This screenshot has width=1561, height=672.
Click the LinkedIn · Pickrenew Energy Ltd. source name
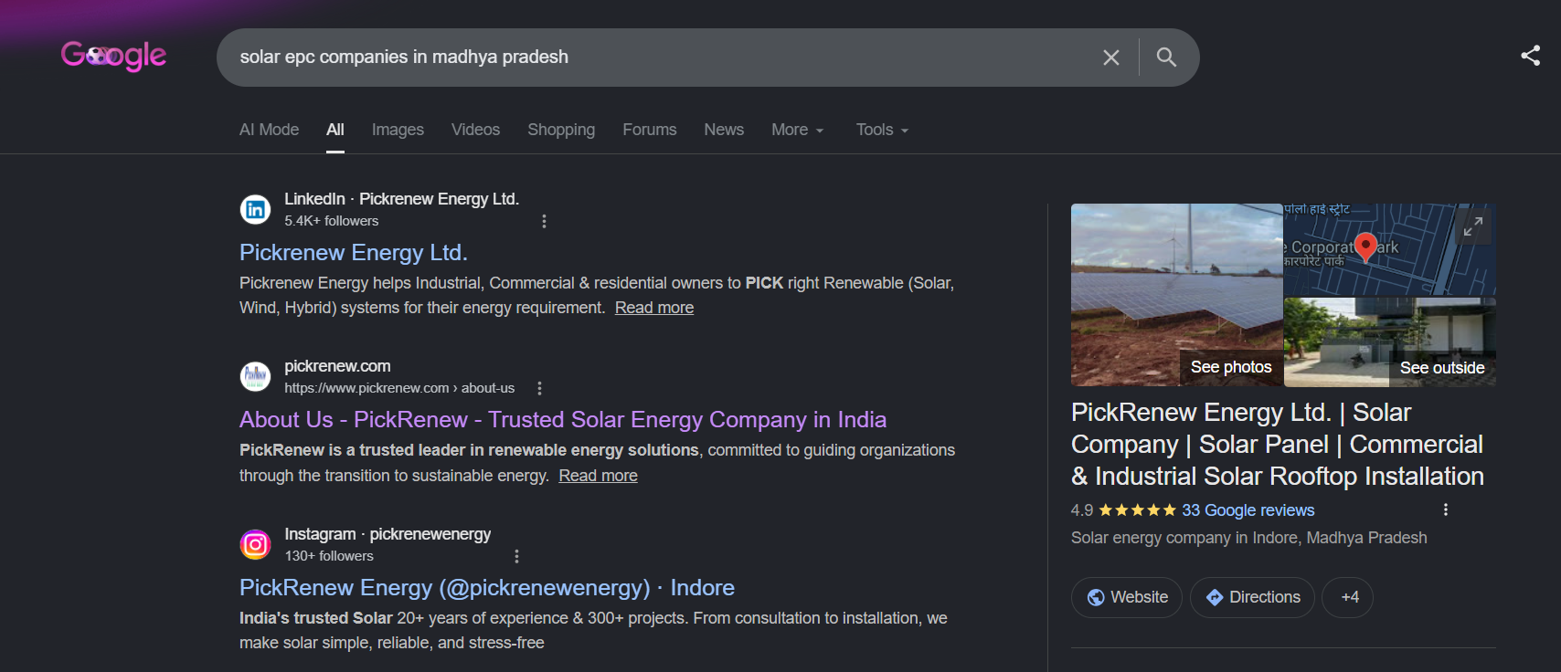pyautogui.click(x=401, y=199)
